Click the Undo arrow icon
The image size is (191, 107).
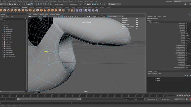click(x=17, y=4)
